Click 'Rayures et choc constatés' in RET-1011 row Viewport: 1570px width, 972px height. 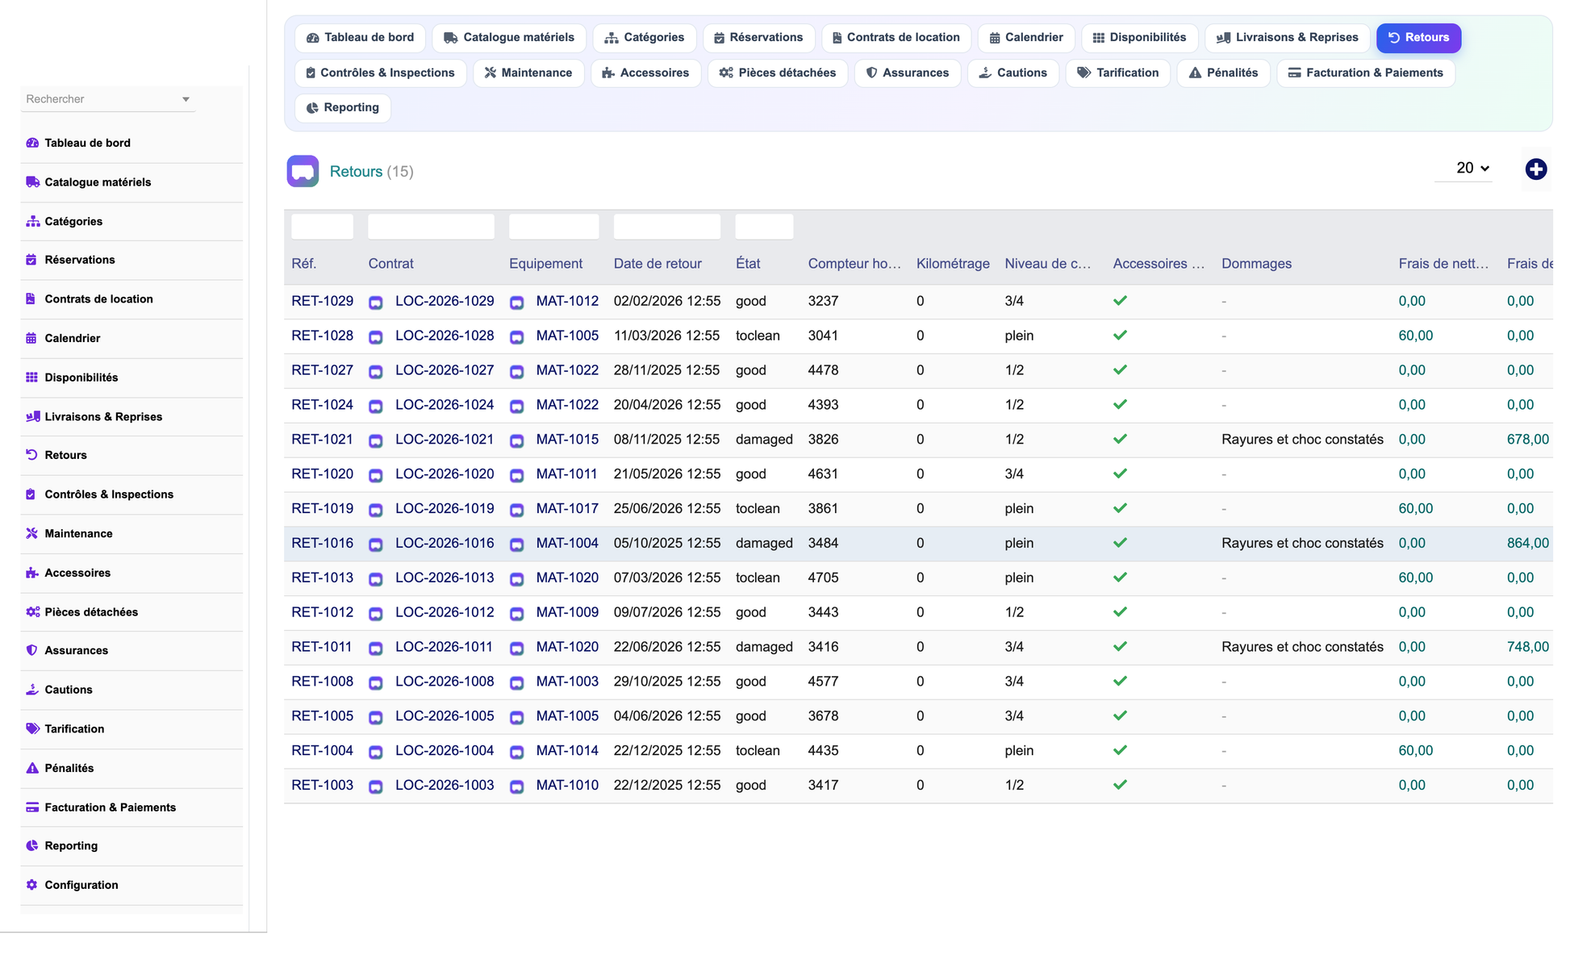click(1302, 647)
